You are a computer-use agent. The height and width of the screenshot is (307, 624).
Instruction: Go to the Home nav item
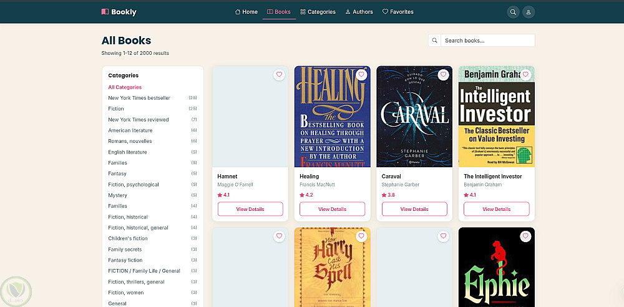246,12
